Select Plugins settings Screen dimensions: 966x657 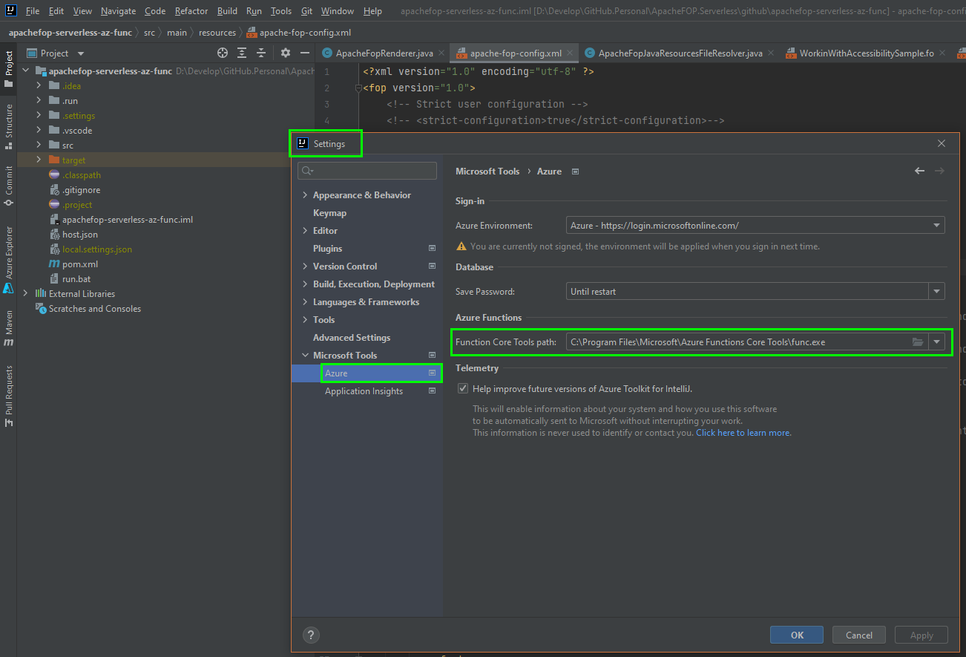pyautogui.click(x=327, y=249)
